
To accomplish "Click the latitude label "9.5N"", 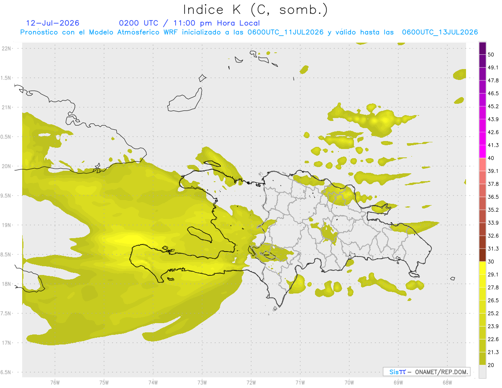I will click(x=6, y=195).
